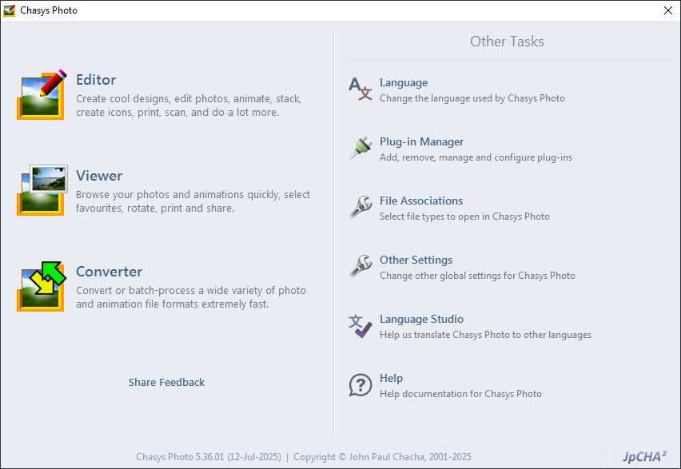The image size is (681, 469).
Task: Close the Chasys Photo window
Action: 668,10
